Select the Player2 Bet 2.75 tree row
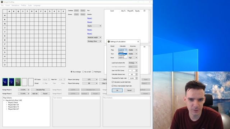Screen dimensions: 230x129 click(x=13, y=107)
